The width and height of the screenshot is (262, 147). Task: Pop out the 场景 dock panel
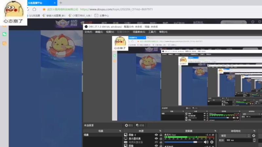point(120,131)
